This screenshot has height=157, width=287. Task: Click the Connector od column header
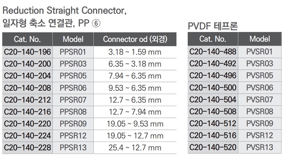135,39
